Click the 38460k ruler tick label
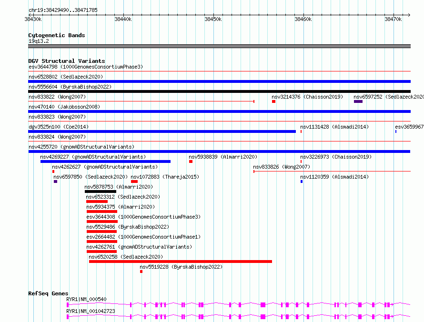Screen dimensions: 424x322 pos(303,19)
